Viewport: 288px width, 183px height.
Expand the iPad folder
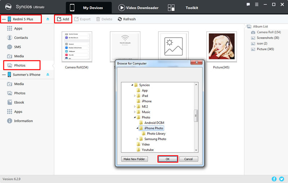pyautogui.click(x=135, y=96)
